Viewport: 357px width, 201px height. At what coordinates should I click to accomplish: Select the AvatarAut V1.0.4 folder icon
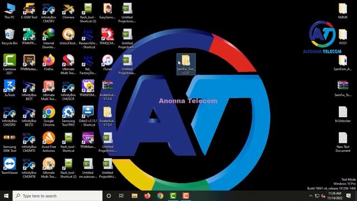[107, 116]
